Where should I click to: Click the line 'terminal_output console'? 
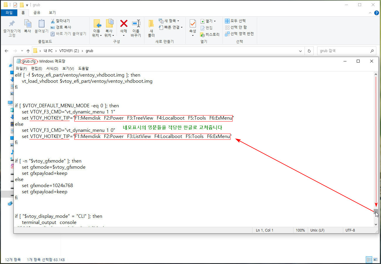(x=49, y=222)
